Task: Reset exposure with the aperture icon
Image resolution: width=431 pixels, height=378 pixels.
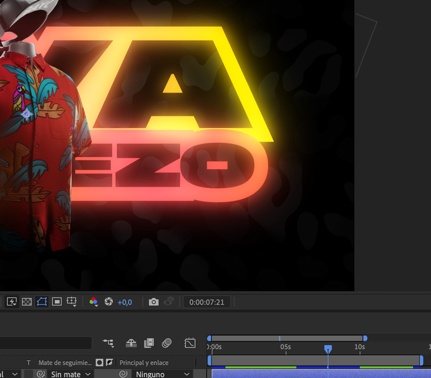Action: pos(109,302)
